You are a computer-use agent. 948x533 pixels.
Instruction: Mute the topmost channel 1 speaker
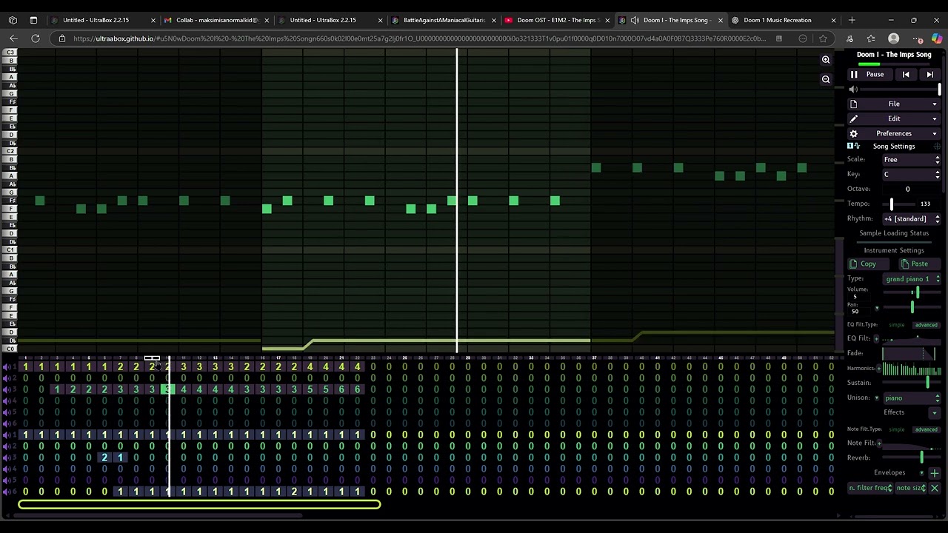click(7, 367)
